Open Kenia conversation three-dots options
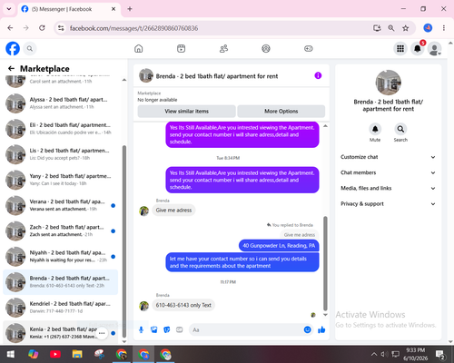The height and width of the screenshot is (363, 454). (x=102, y=333)
